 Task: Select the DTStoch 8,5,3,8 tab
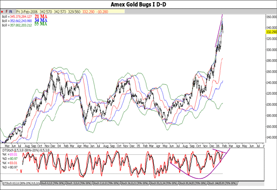21,183
